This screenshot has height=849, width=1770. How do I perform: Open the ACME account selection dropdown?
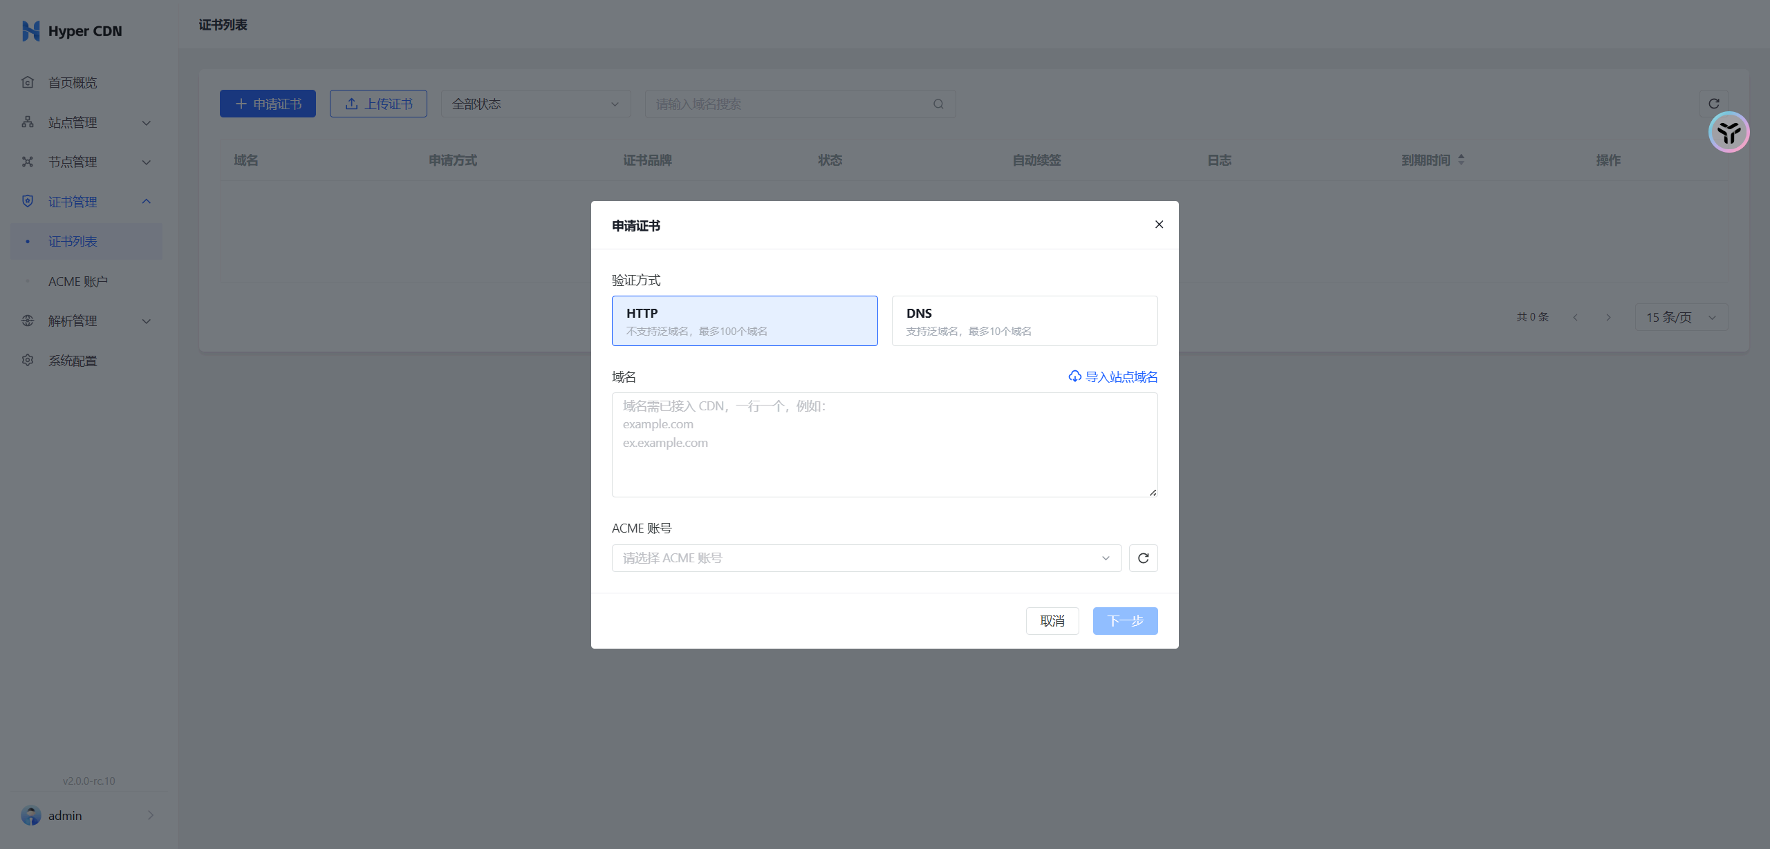tap(866, 558)
